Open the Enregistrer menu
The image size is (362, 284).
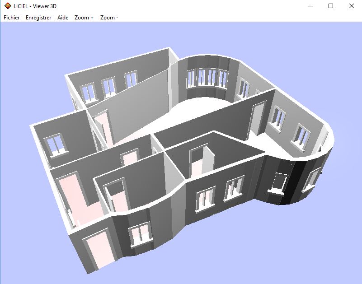tap(38, 18)
